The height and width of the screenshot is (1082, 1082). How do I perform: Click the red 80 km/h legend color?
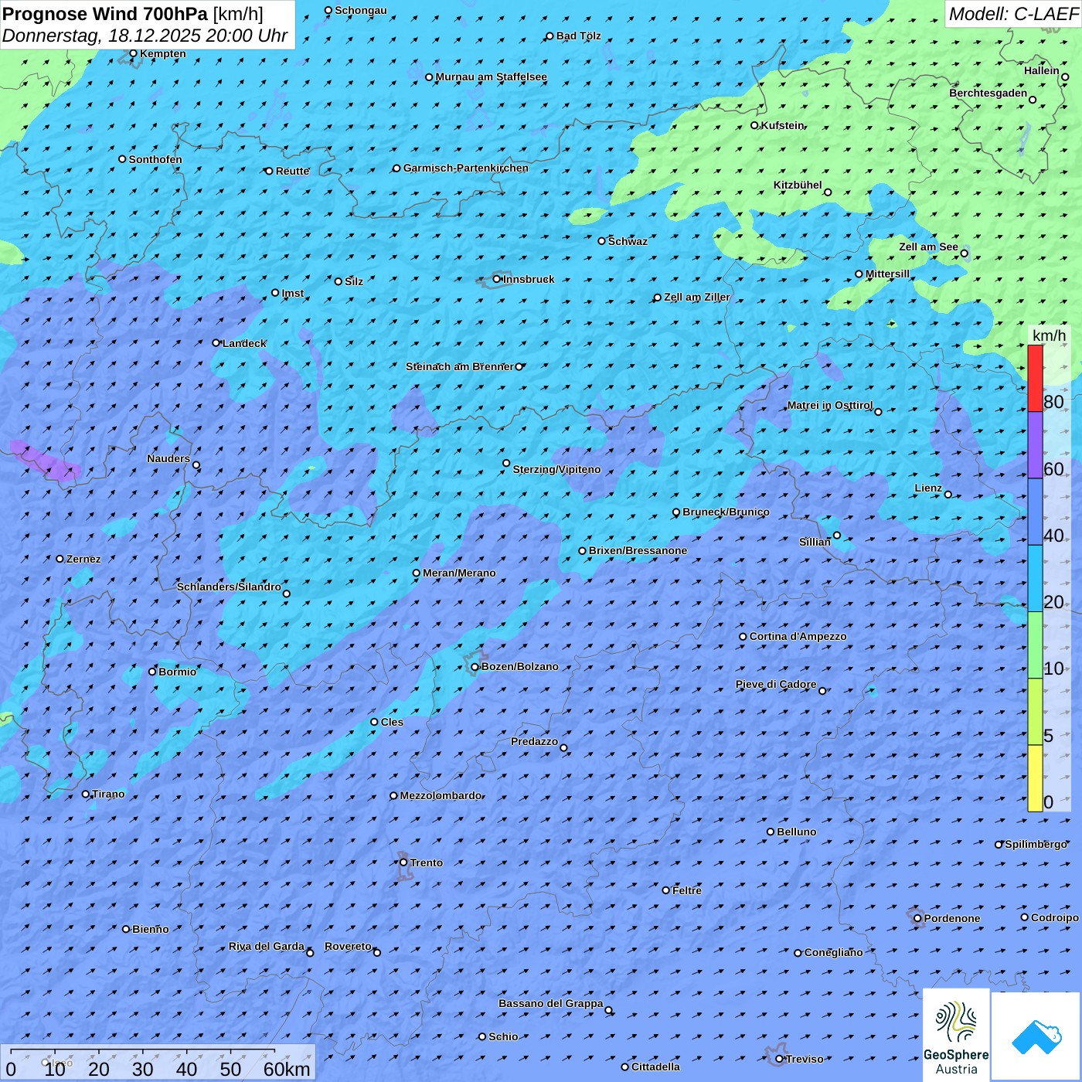click(x=1035, y=378)
